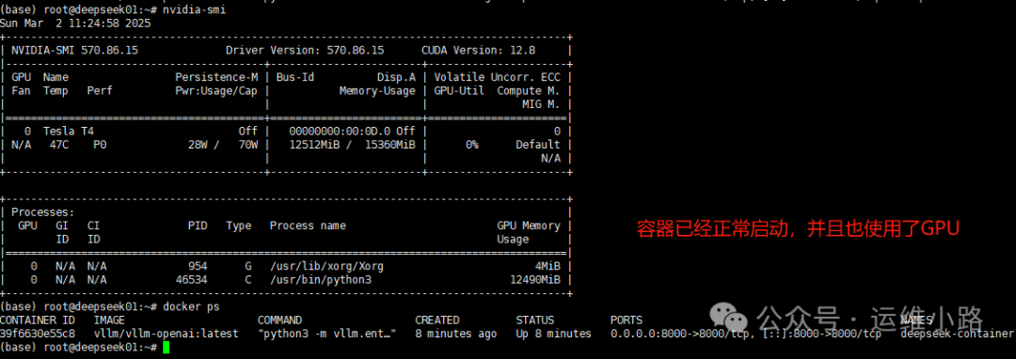The width and height of the screenshot is (1016, 359).
Task: Click CUDA Version: 12.8 text
Action: 478,51
